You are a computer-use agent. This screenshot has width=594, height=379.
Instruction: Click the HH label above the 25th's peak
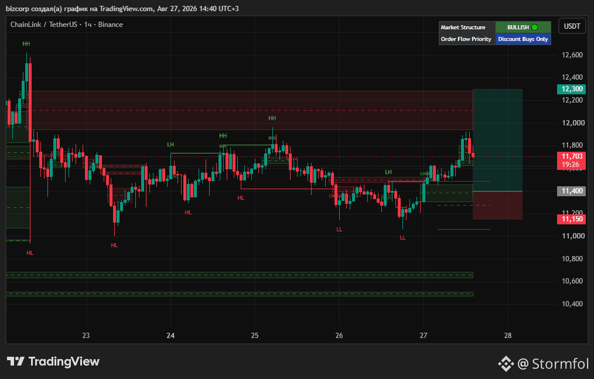point(272,118)
